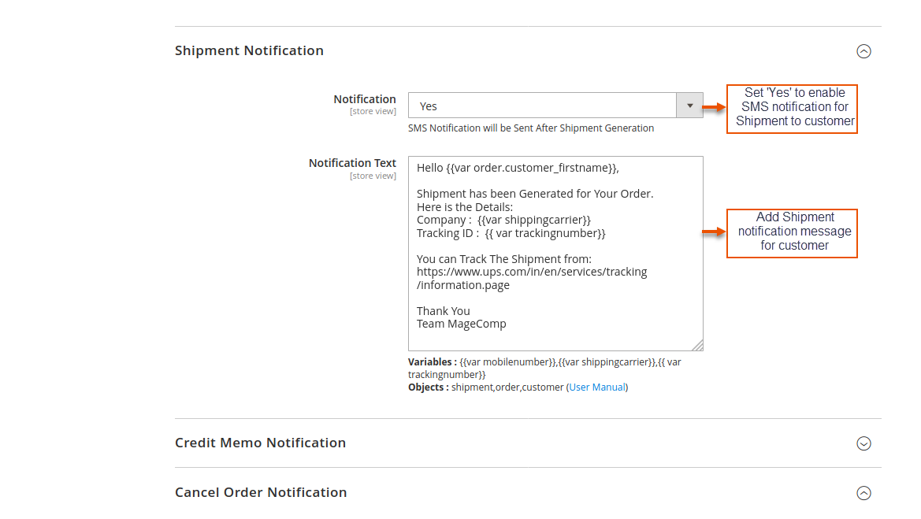Click the 'SMS Notification will be Sent' helper text

point(530,128)
